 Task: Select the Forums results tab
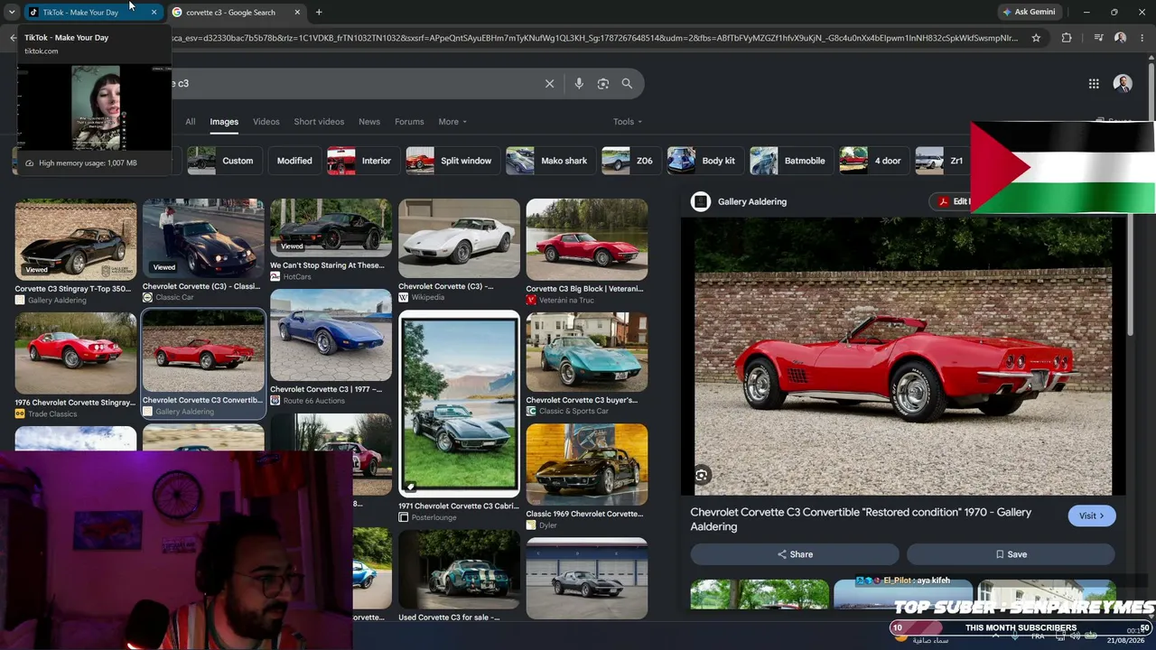pos(409,122)
